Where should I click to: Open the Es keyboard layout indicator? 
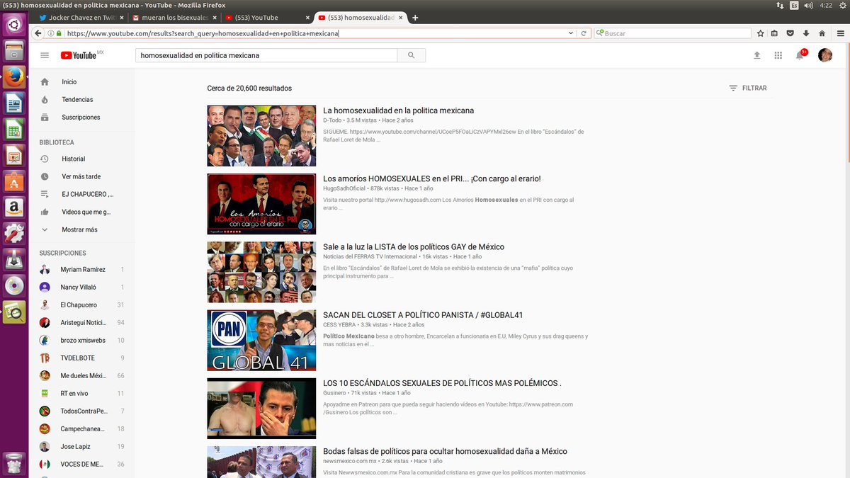click(794, 5)
